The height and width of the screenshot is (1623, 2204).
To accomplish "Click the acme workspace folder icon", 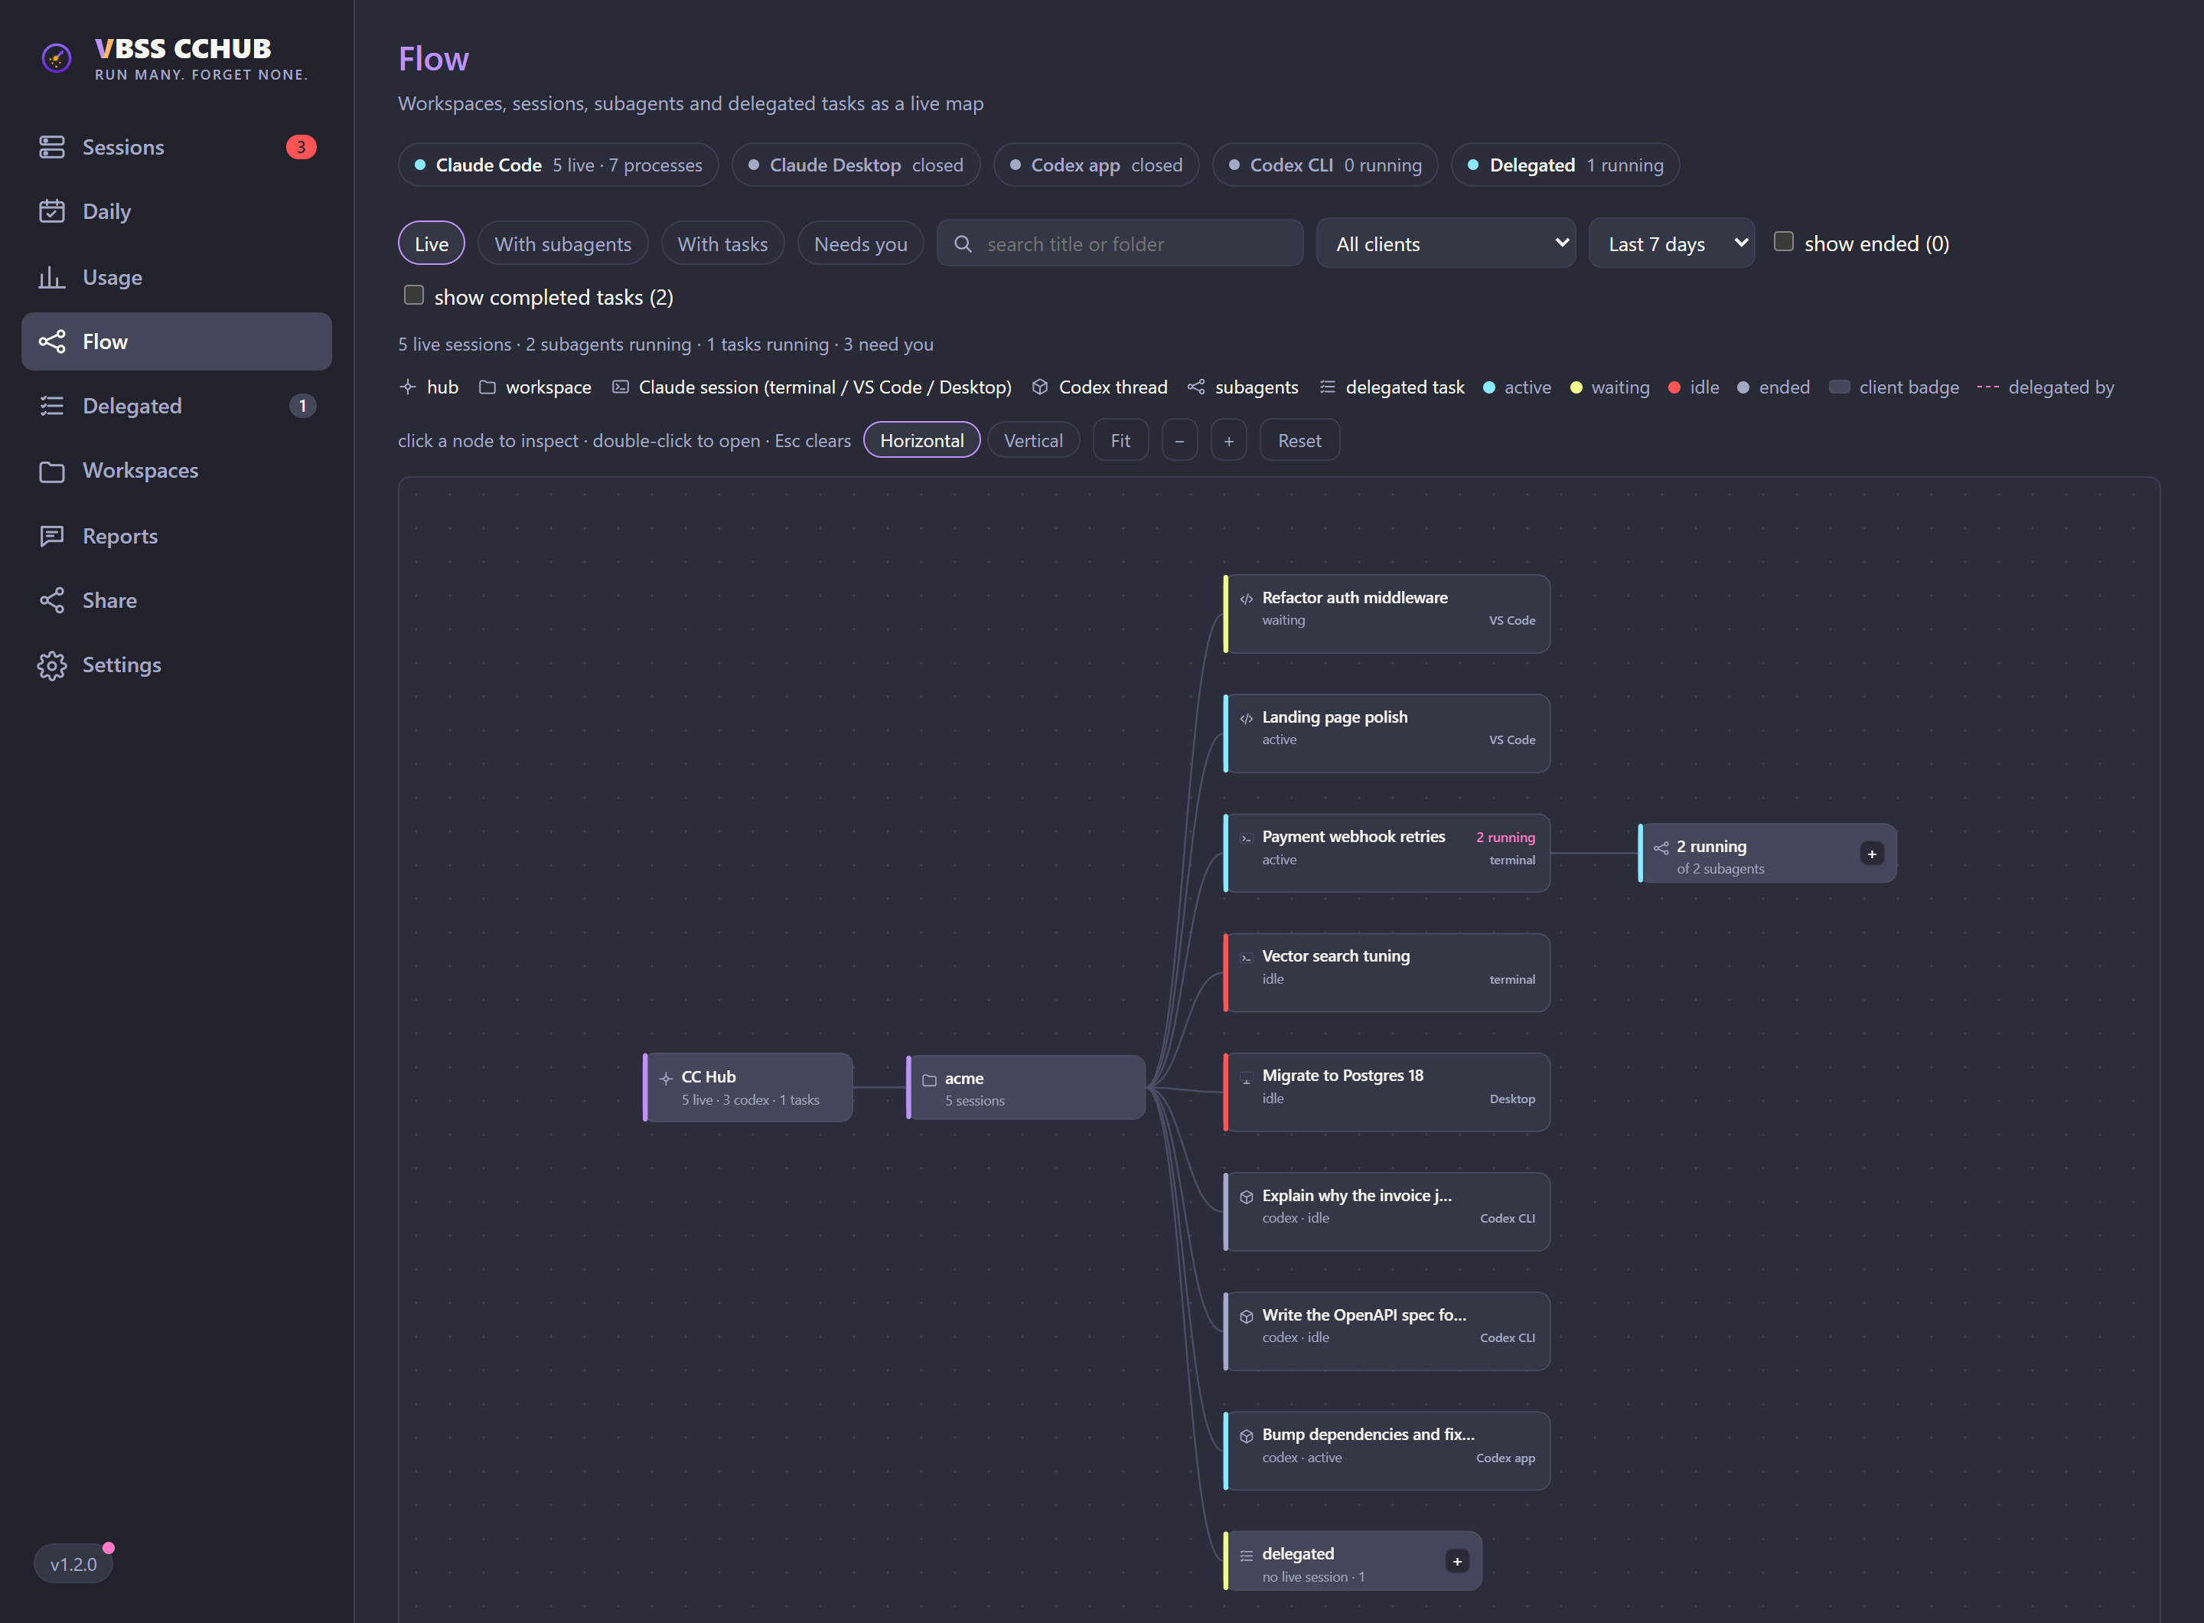I will 929,1079.
